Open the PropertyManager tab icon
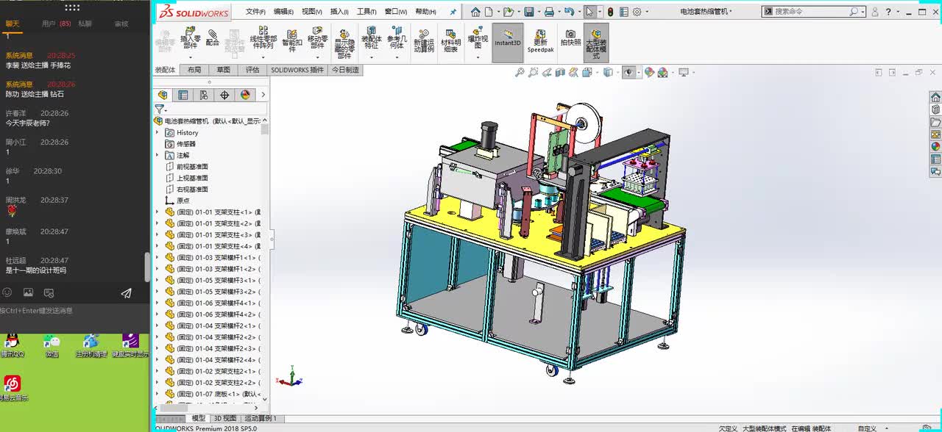The height and width of the screenshot is (432, 942). 183,95
